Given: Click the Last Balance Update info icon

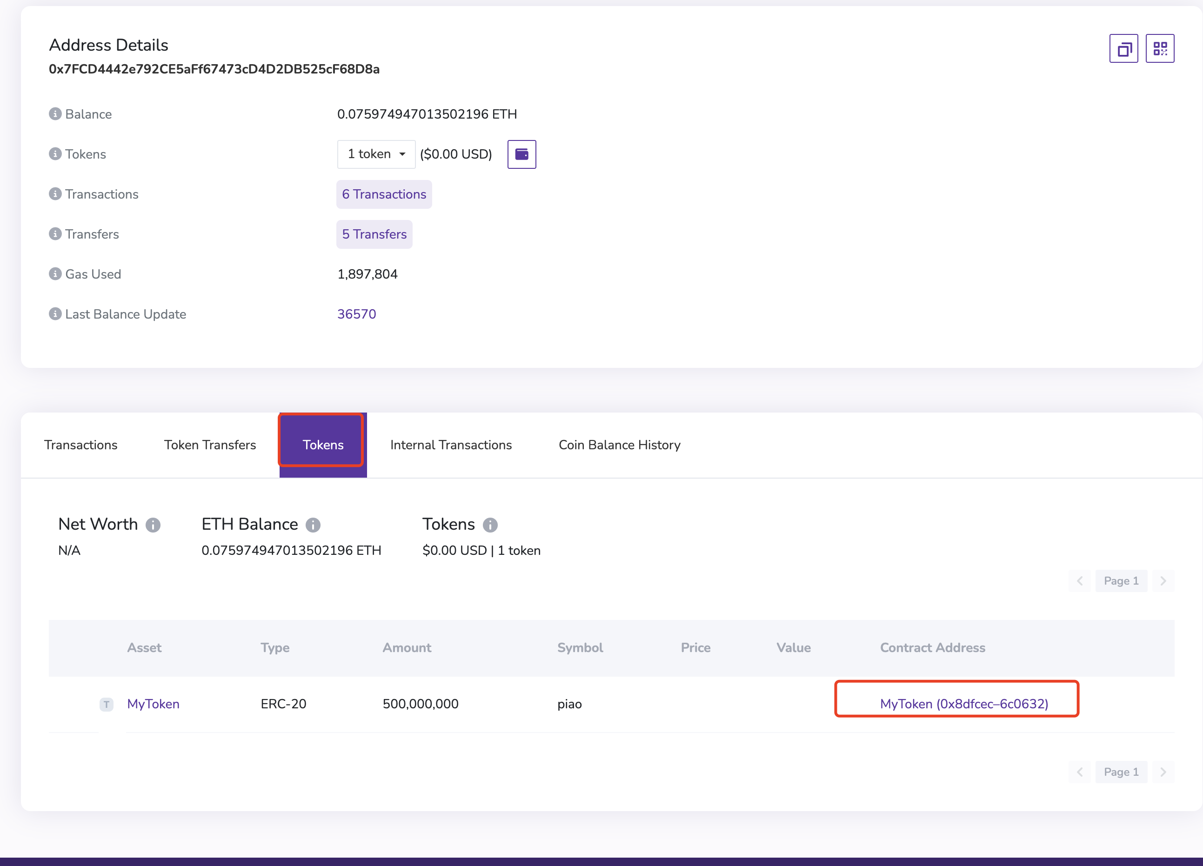Looking at the screenshot, I should (x=55, y=314).
